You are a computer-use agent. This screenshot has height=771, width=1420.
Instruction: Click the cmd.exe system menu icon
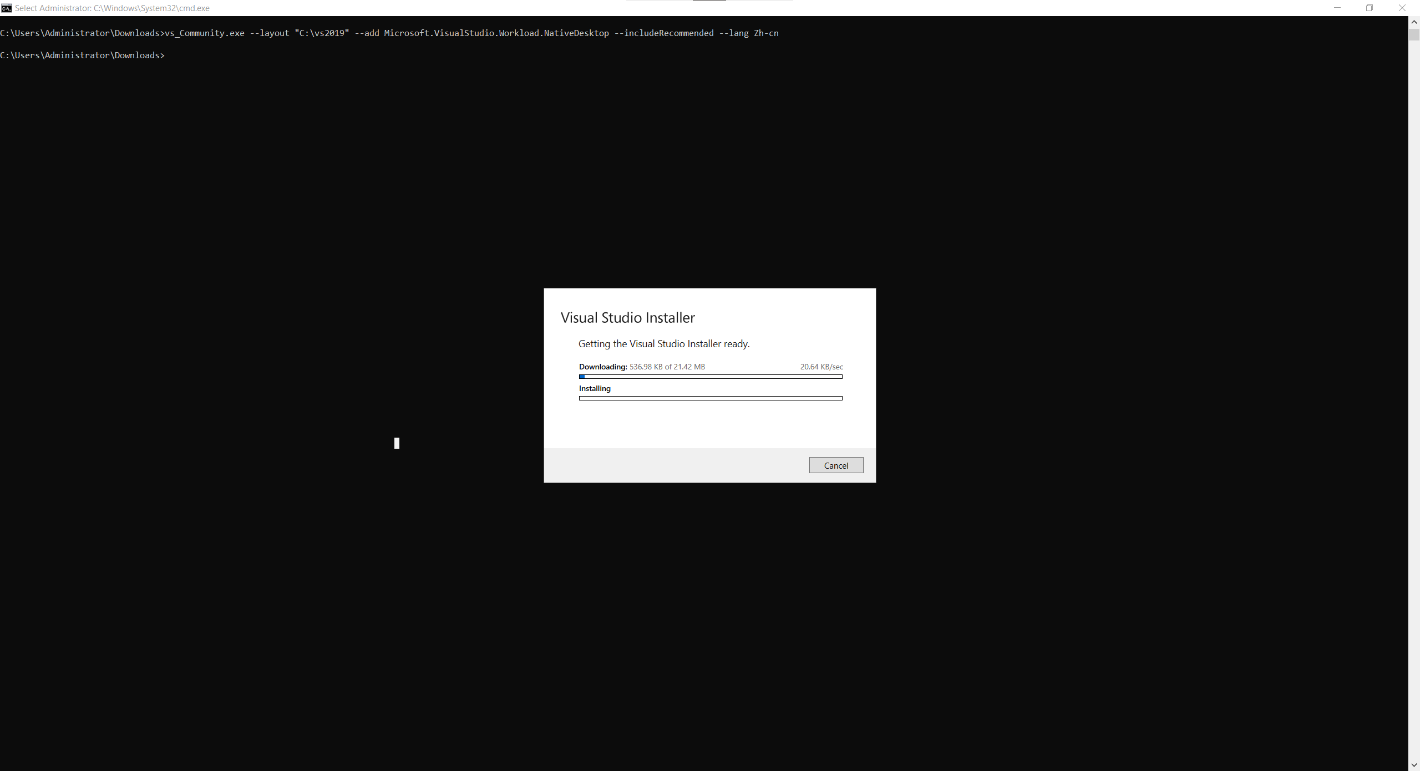tap(7, 8)
